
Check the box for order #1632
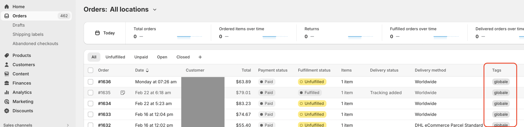pyautogui.click(x=90, y=125)
